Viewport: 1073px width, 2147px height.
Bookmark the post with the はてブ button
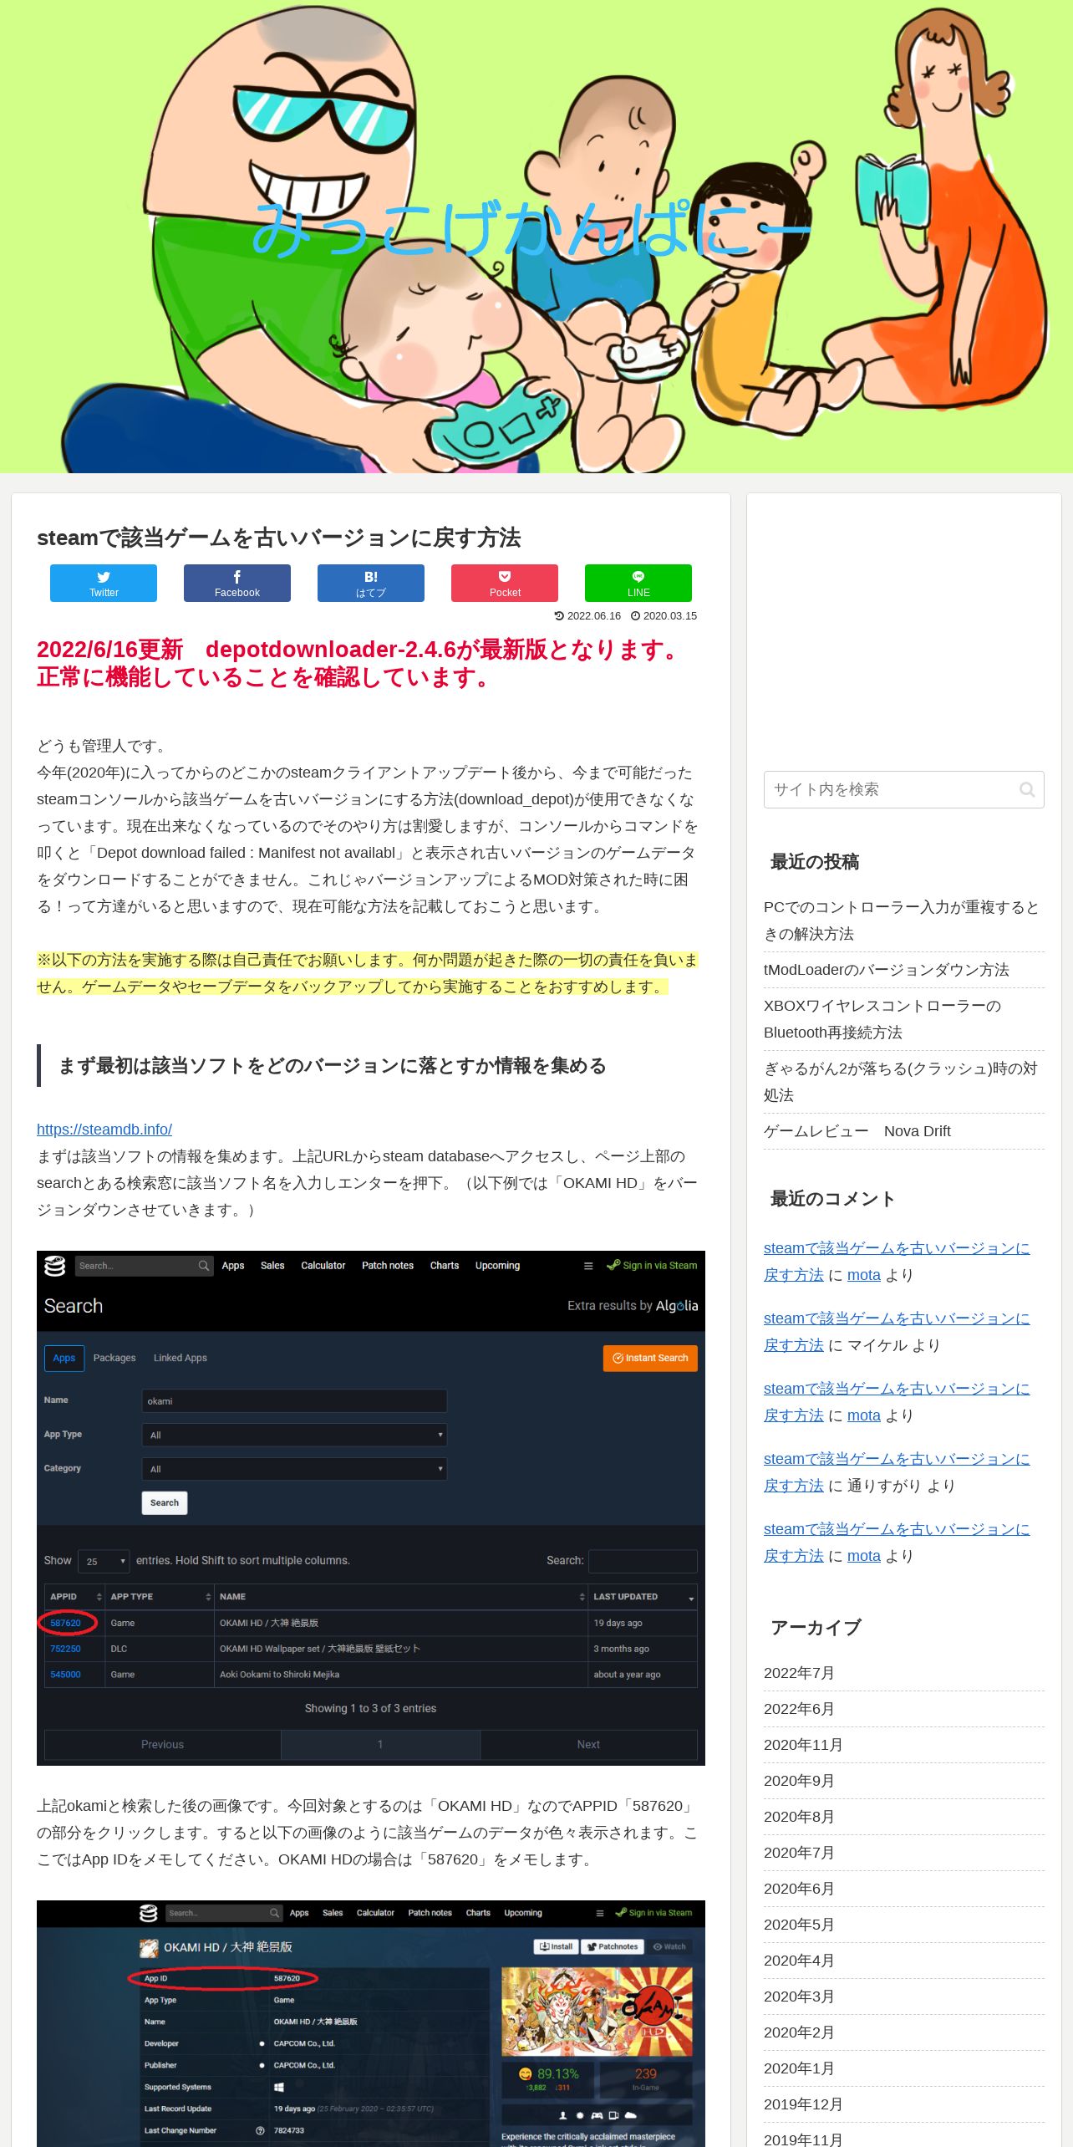(371, 583)
